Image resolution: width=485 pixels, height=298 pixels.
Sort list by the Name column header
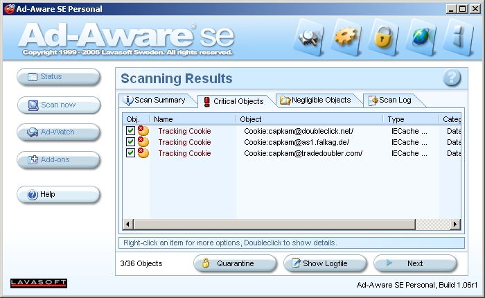pyautogui.click(x=193, y=119)
